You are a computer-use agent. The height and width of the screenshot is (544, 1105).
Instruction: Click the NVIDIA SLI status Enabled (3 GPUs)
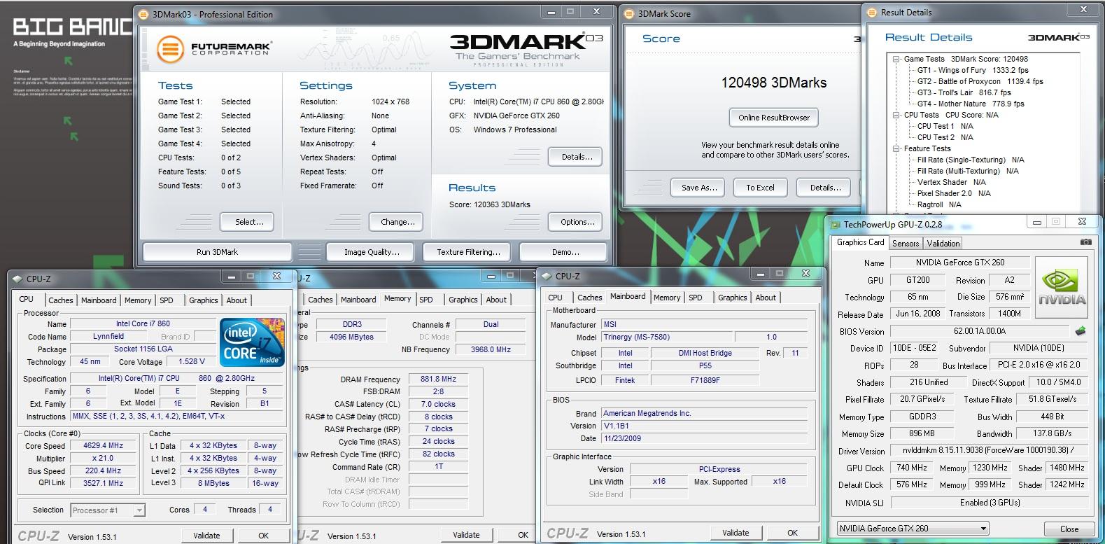click(990, 503)
